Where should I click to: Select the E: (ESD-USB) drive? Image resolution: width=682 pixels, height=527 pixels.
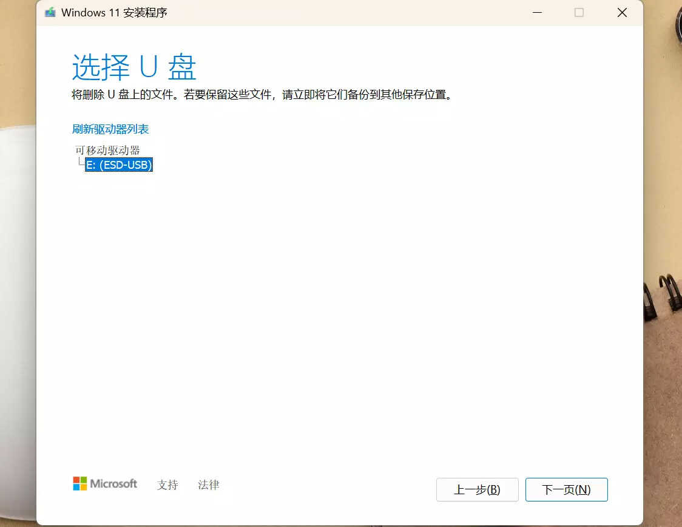[119, 165]
